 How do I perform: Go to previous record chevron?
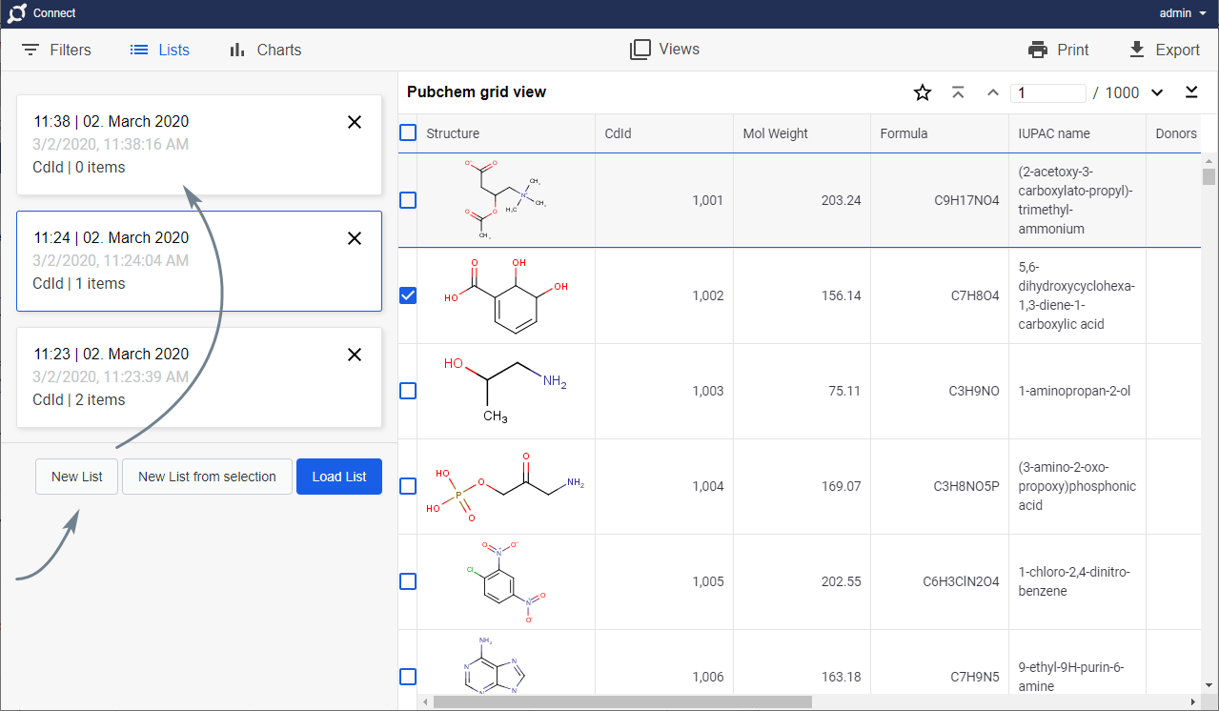(x=993, y=92)
